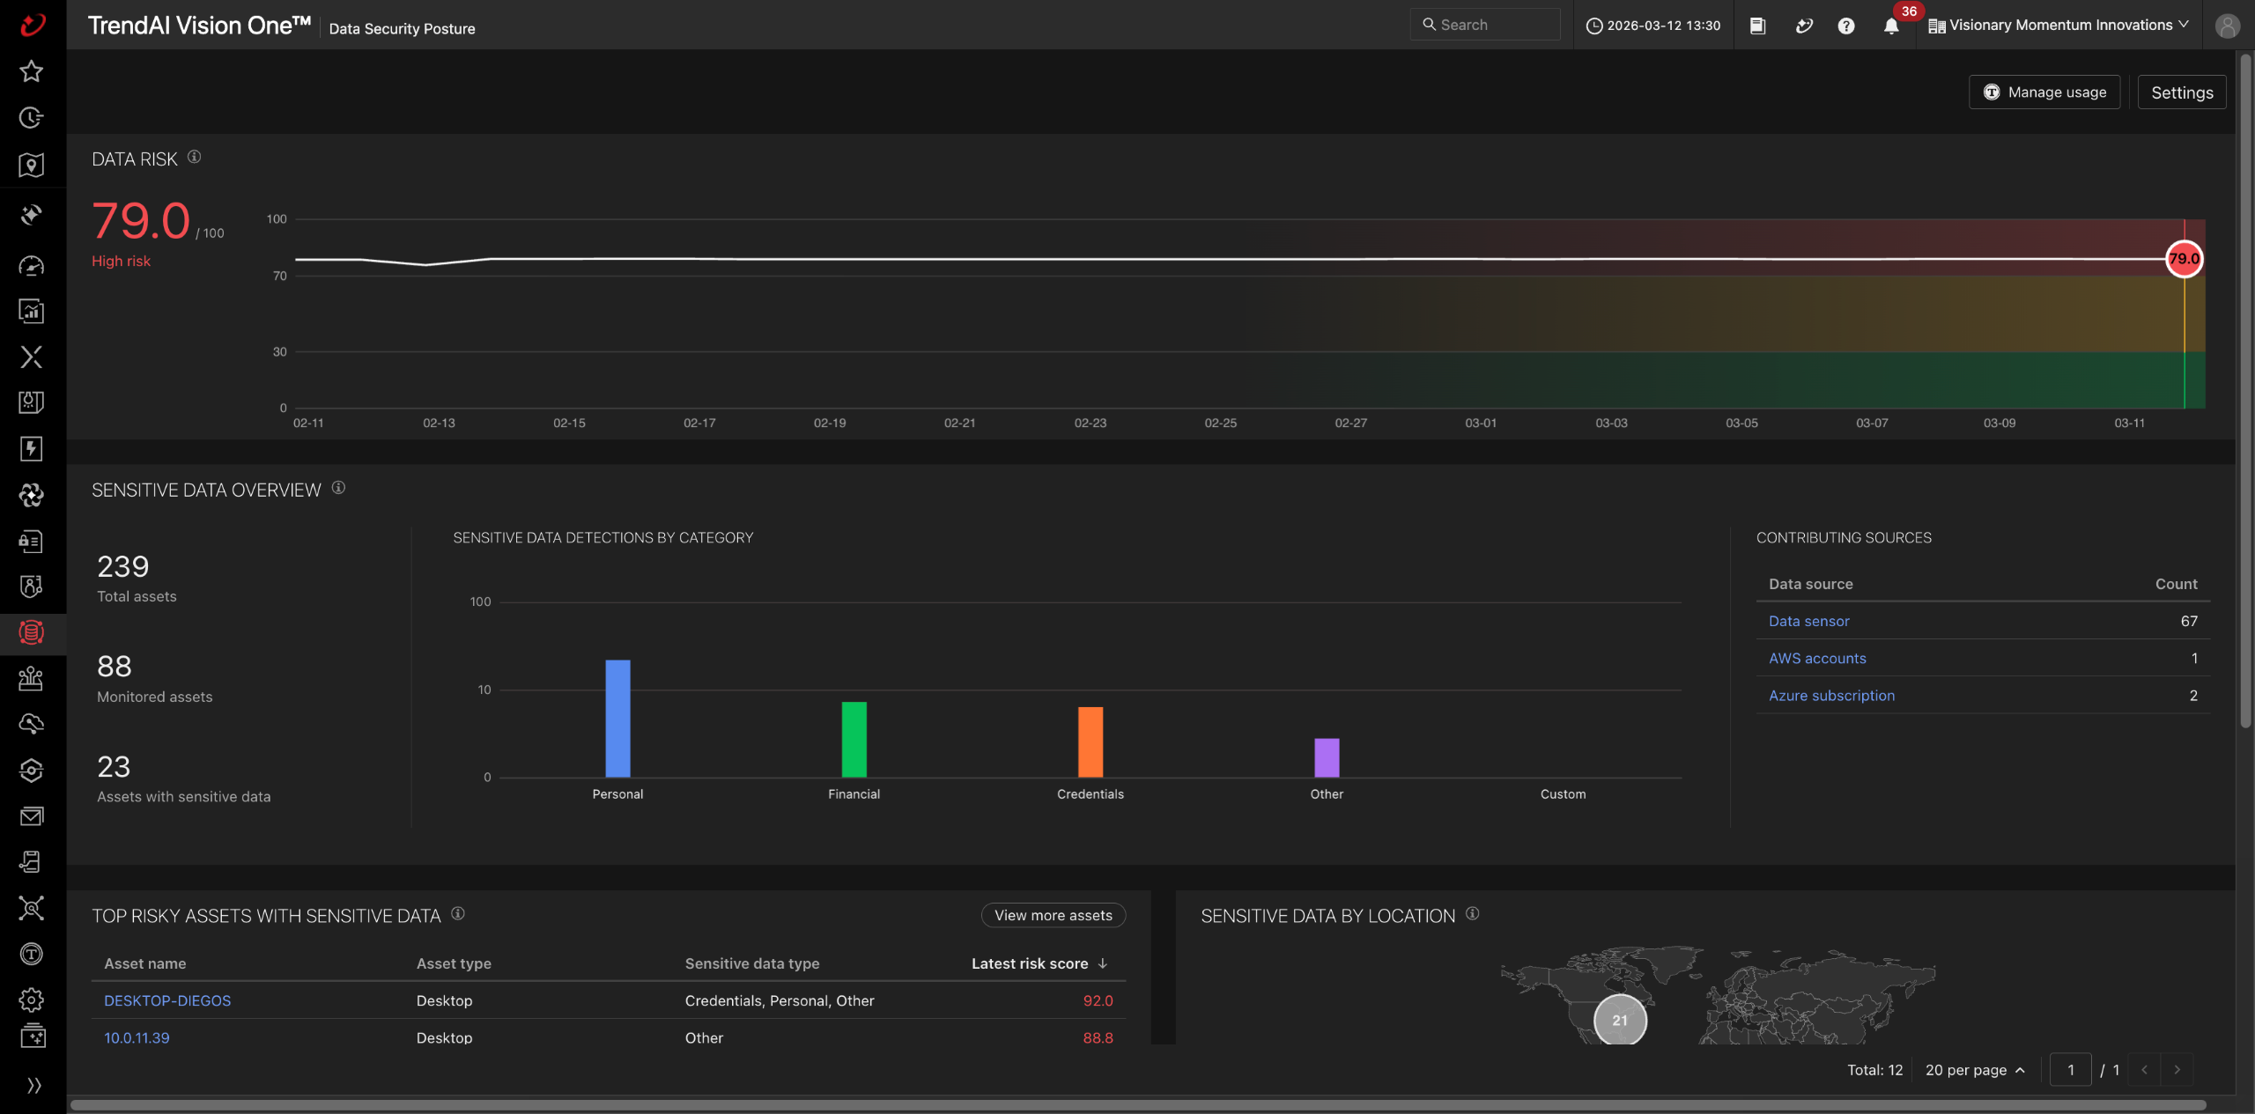The image size is (2255, 1114).
Task: Click the 79.0 risk chart marker
Action: (x=2184, y=259)
